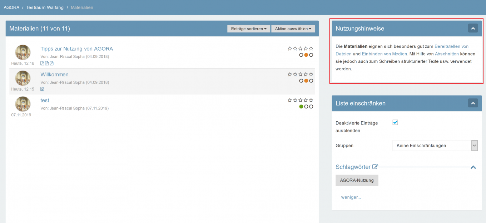The height and width of the screenshot is (223, 486).
Task: Click the avatar thumbnail of test entry
Action: point(23,104)
